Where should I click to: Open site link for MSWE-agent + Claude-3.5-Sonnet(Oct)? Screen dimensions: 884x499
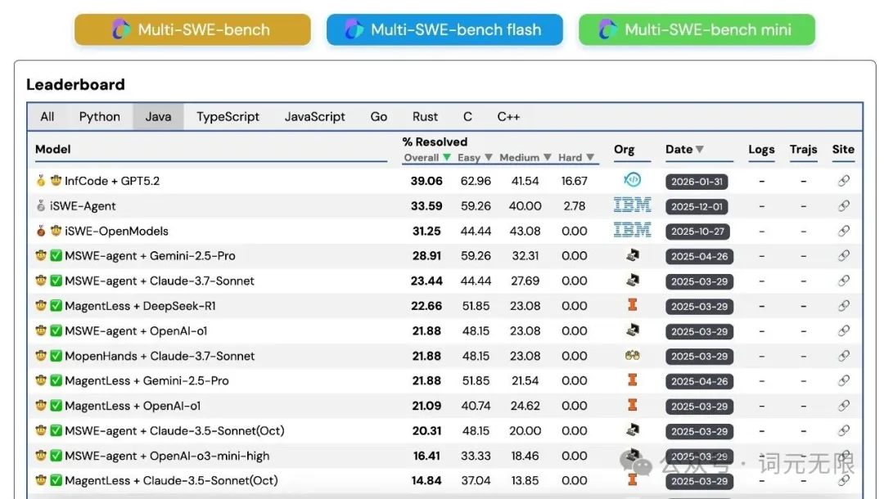[x=843, y=431]
